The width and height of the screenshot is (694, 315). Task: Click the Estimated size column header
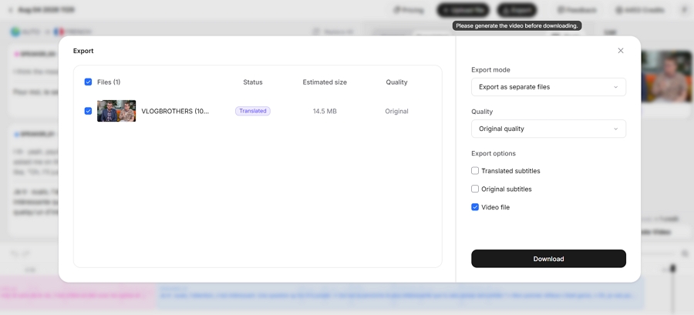point(325,82)
